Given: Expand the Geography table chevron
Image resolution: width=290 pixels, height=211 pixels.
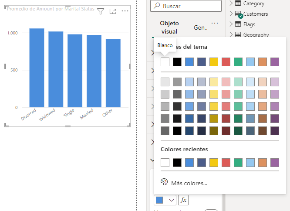Looking at the screenshot, I should click(231, 35).
